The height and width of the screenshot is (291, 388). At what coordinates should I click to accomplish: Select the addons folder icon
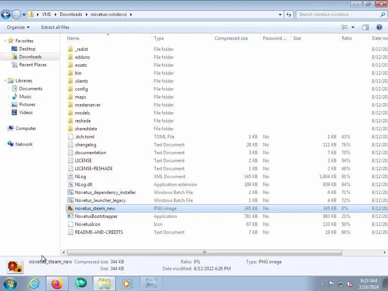(x=70, y=57)
